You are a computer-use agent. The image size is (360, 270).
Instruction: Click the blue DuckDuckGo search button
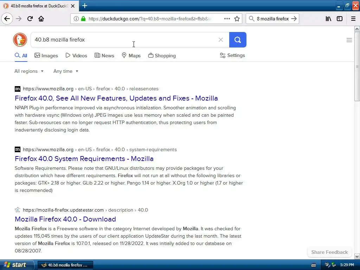pyautogui.click(x=238, y=40)
